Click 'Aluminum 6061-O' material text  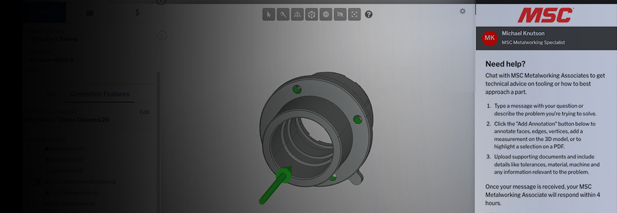click(51, 60)
